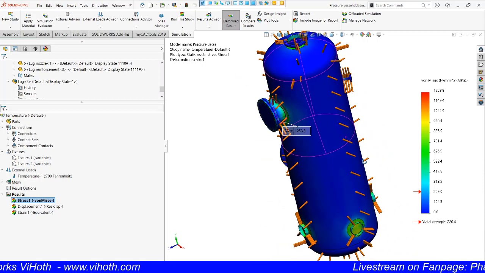The height and width of the screenshot is (273, 485).
Task: Switch to the Assembly tab
Action: click(10, 34)
